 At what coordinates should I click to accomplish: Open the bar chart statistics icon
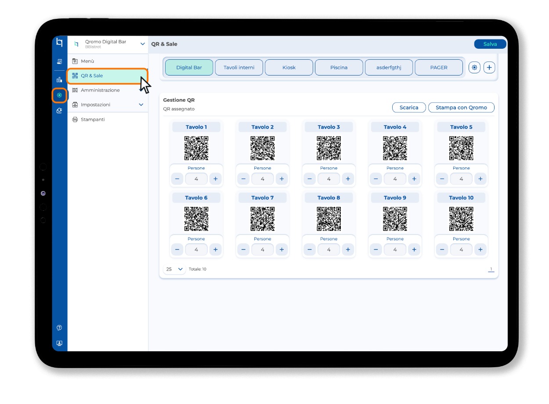[59, 79]
